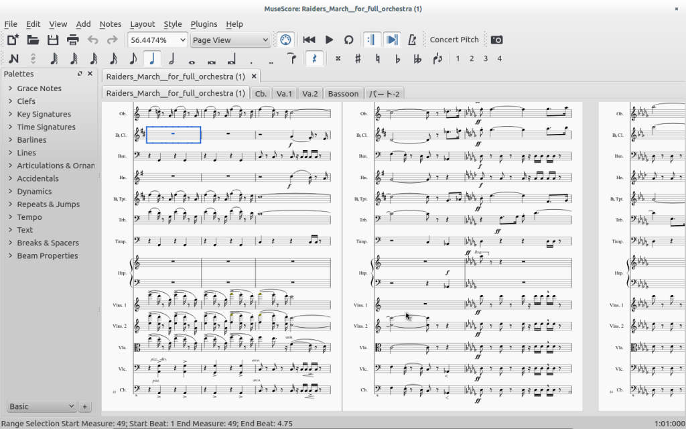Add a tie to the note
The width and height of the screenshot is (686, 429).
point(291,59)
